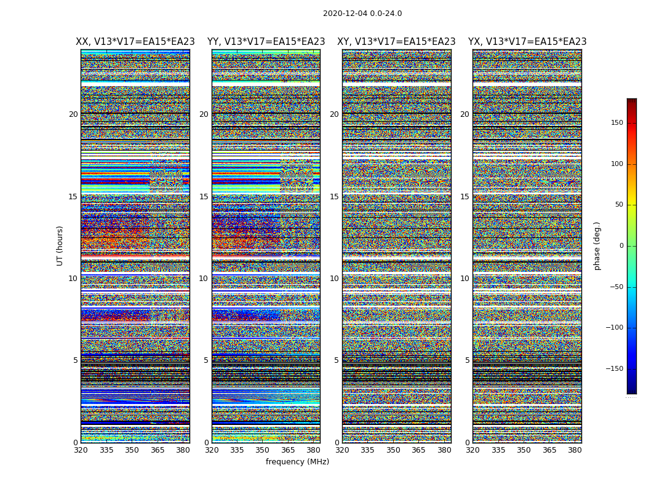Click the 365 MHz tick under YX plot
This screenshot has height=492, width=646.
[549, 450]
